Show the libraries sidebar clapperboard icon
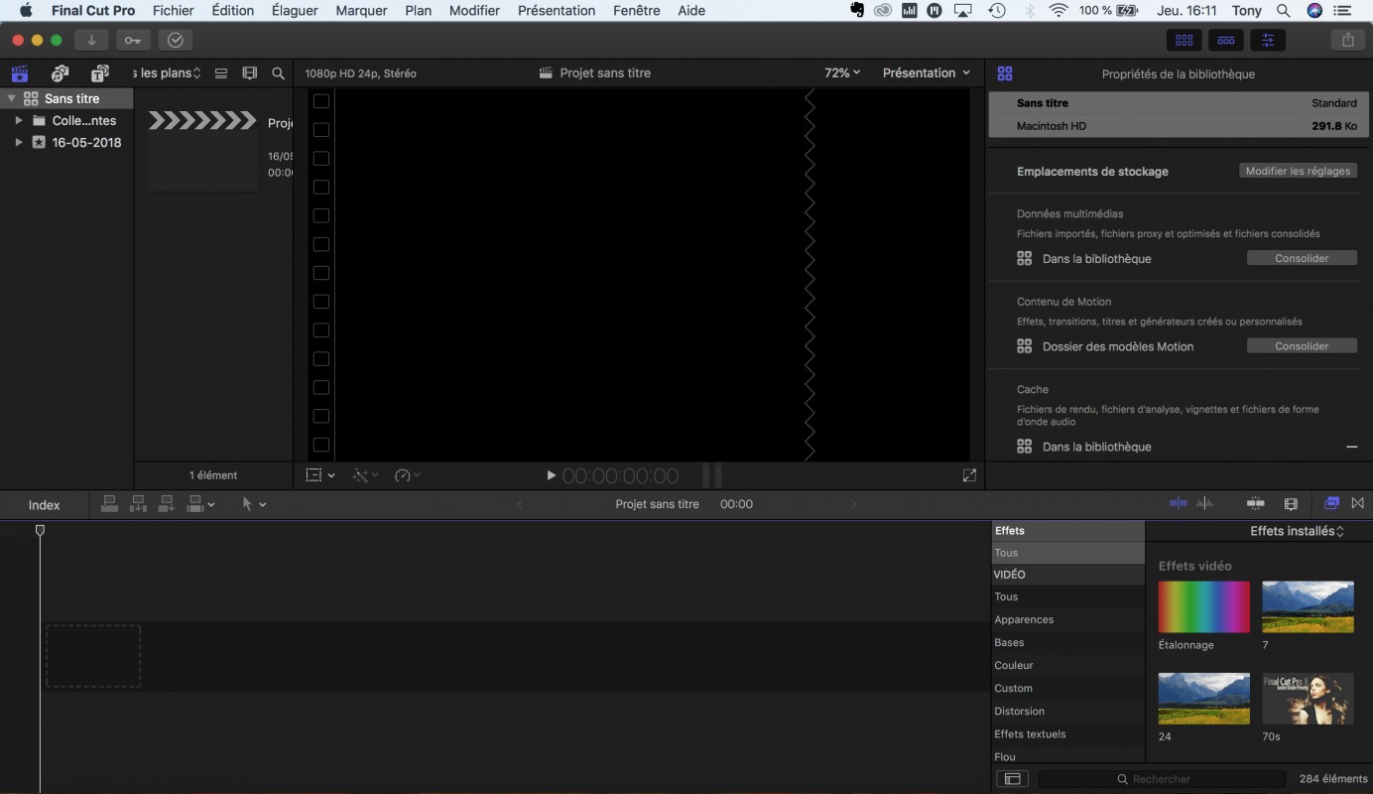Screen dimensions: 1373x794 pyautogui.click(x=19, y=73)
